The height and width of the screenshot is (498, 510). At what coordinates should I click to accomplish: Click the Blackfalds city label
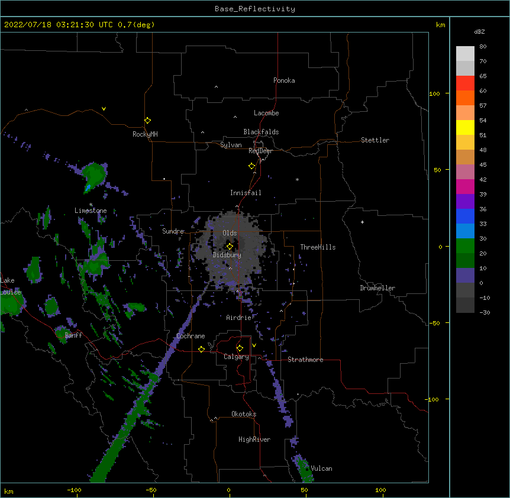click(261, 132)
